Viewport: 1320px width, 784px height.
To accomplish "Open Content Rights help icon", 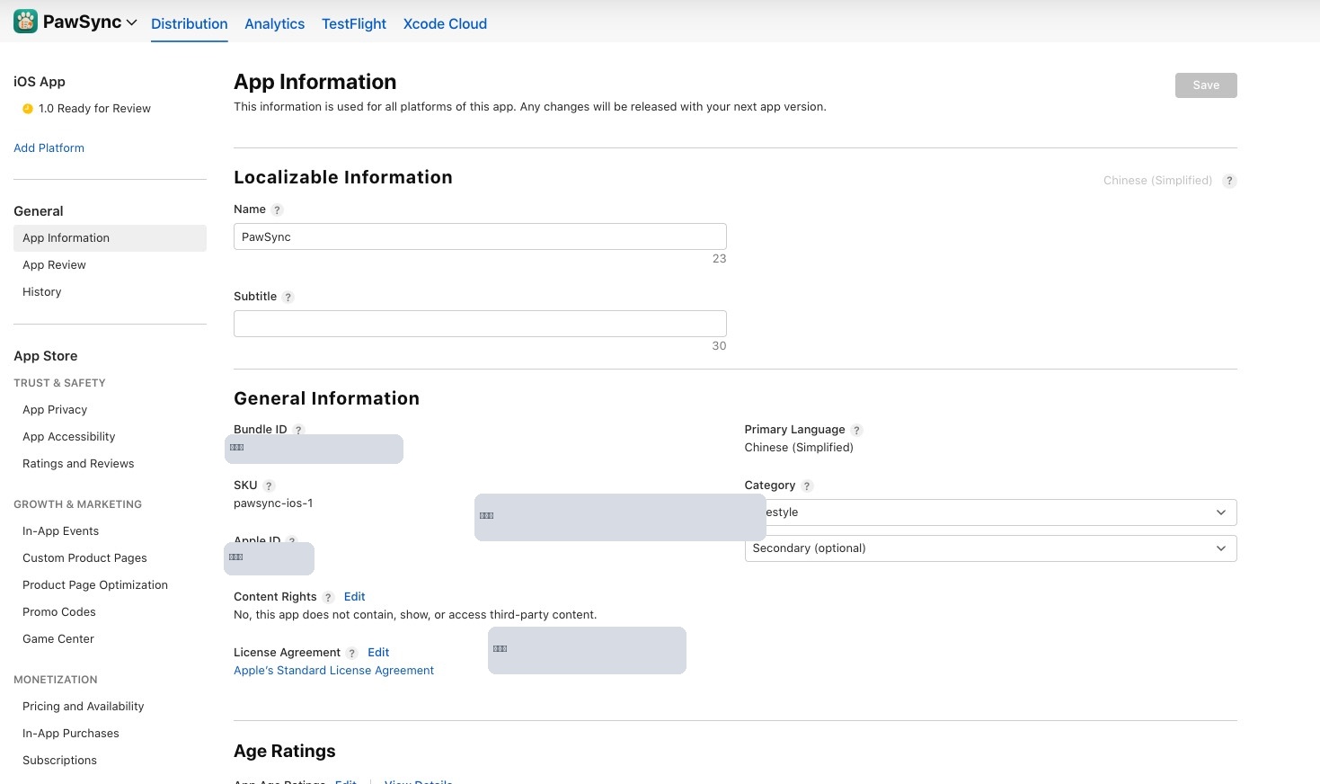I will (x=328, y=598).
